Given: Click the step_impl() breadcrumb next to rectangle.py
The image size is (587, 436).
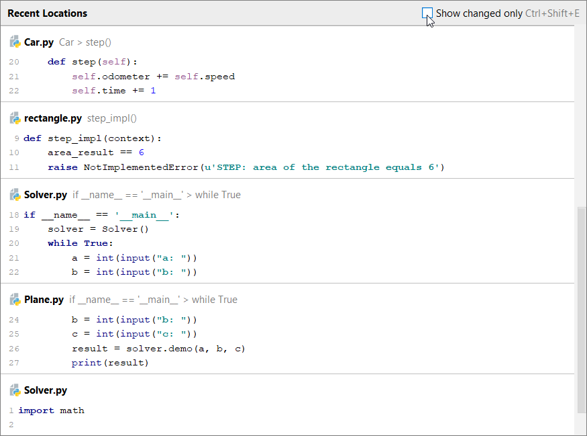Looking at the screenshot, I should click(x=112, y=118).
